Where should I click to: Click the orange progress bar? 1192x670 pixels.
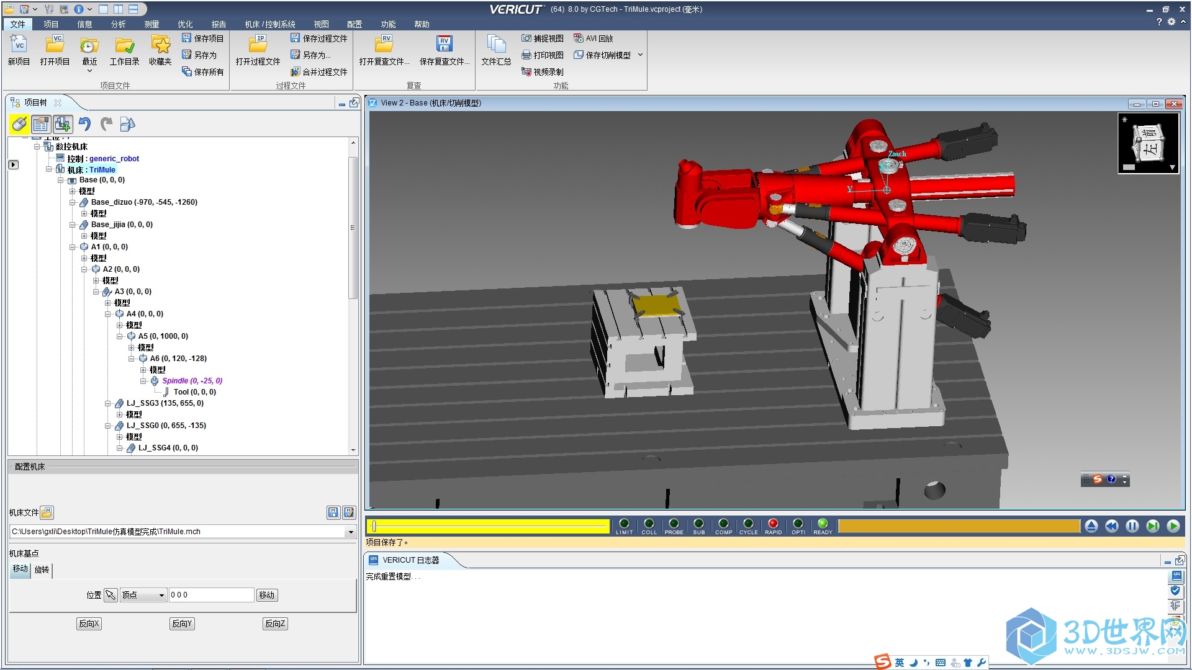(959, 526)
